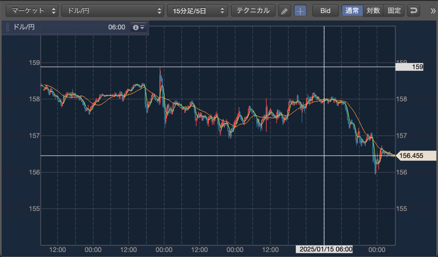Click the left axis label 159
The width and height of the screenshot is (438, 257).
click(35, 62)
